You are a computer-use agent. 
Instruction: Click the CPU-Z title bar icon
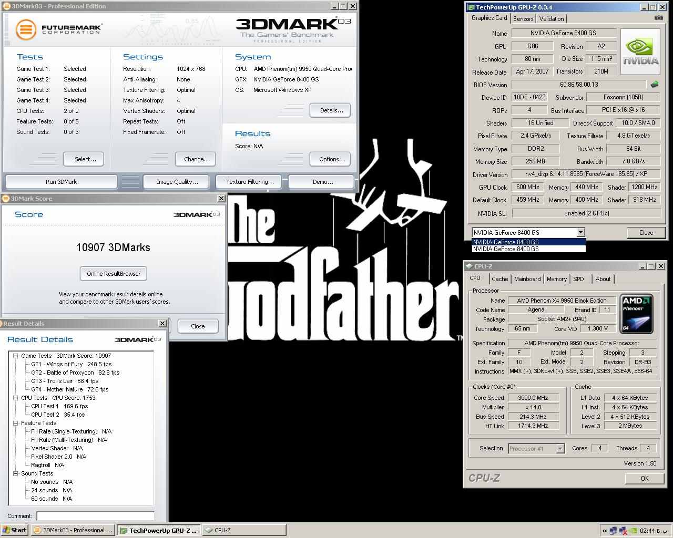click(469, 266)
